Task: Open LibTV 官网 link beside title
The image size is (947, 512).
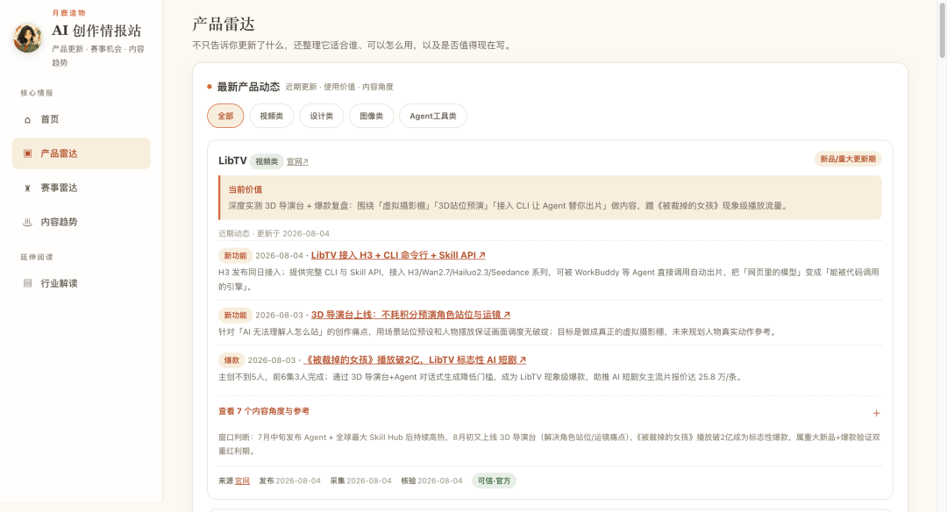Action: pyautogui.click(x=297, y=162)
